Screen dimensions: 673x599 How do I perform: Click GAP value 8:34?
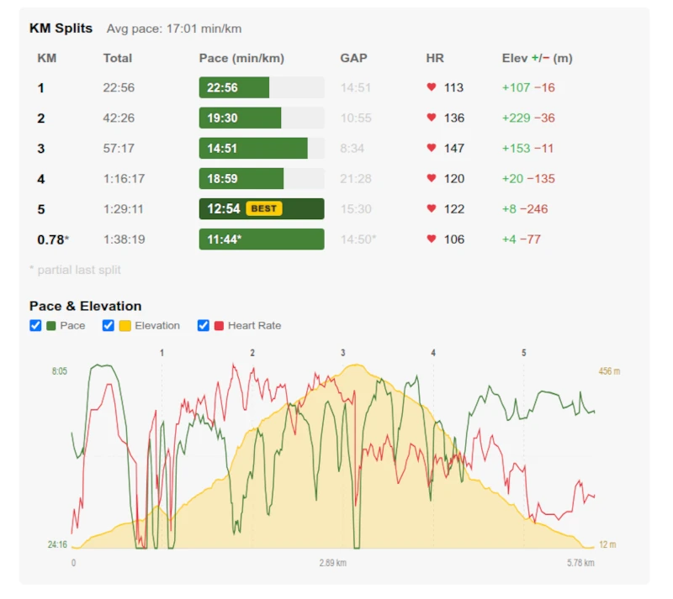click(352, 149)
